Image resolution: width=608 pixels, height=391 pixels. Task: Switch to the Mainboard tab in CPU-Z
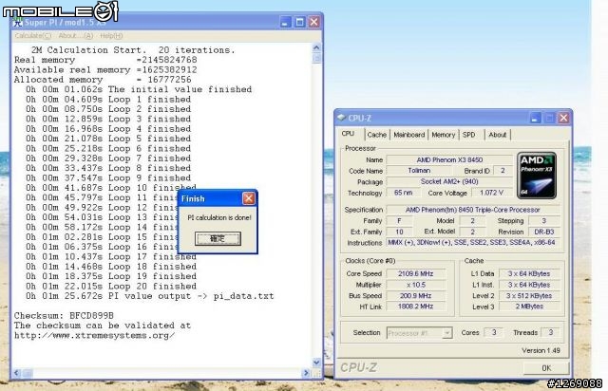point(409,135)
